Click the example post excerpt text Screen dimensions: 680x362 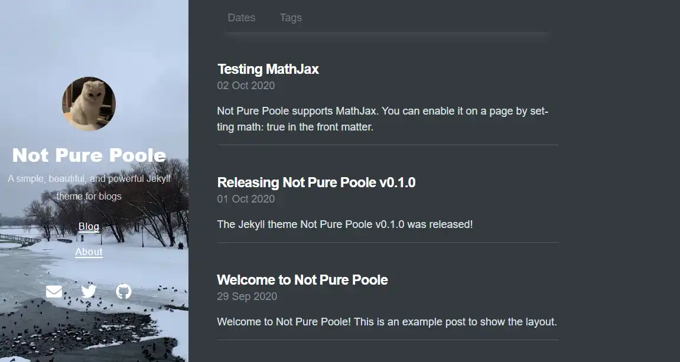tap(386, 322)
